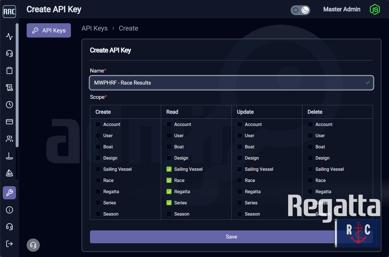Select the sailboat icon in the sidebar
This screenshot has width=389, height=257.
(x=9, y=173)
